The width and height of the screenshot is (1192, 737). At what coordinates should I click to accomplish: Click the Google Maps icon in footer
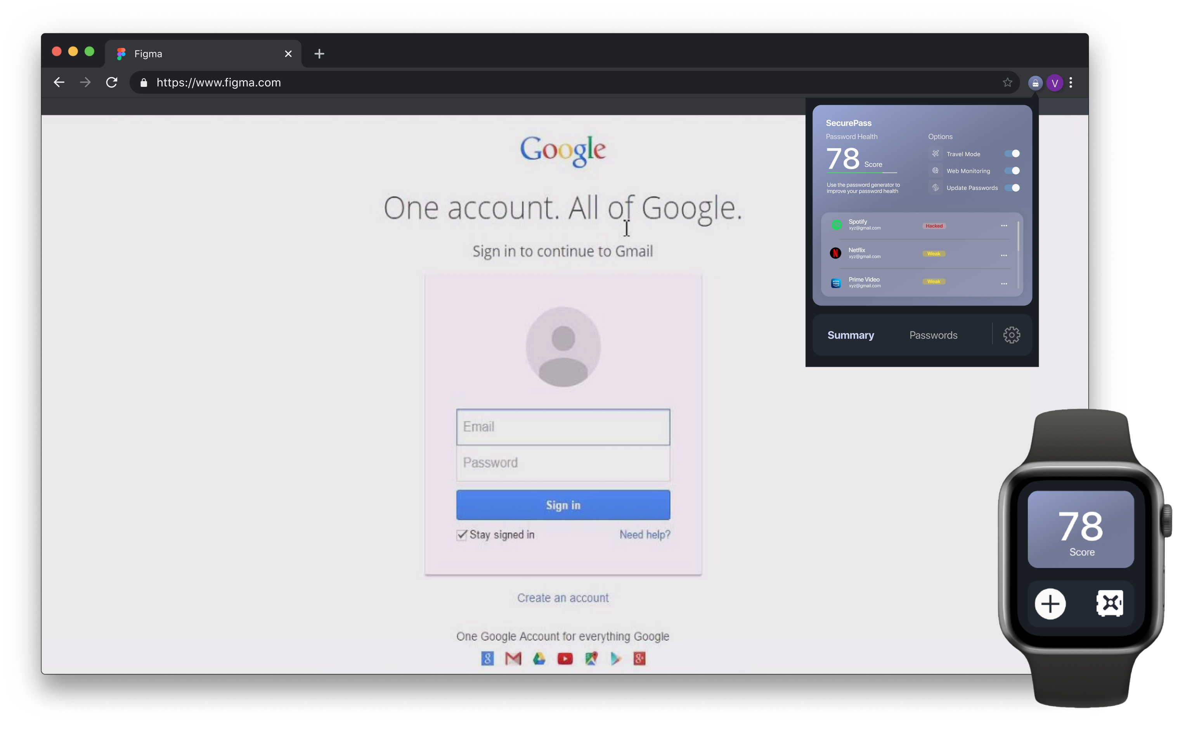(591, 659)
